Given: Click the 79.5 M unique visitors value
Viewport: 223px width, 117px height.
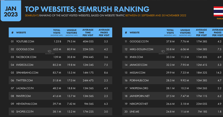Looking at the screenshot, I should click(71, 41).
